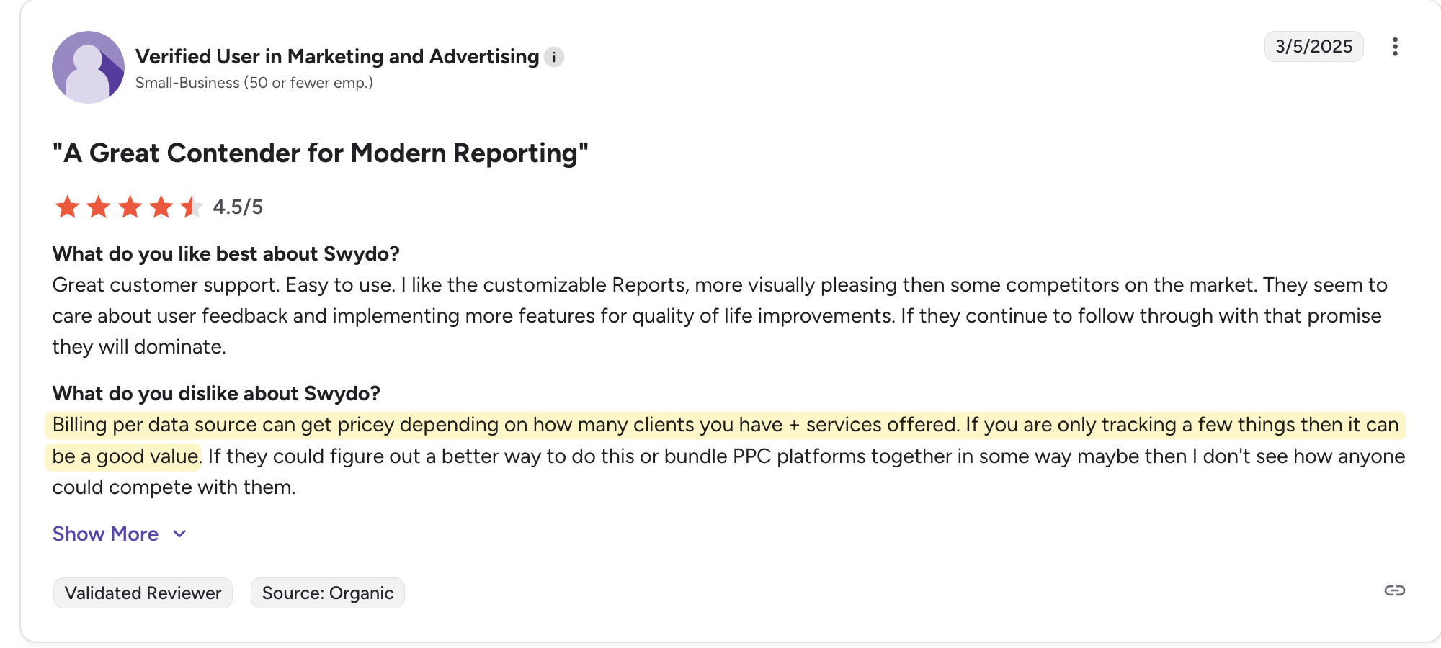The image size is (1441, 648).
Task: Click the fourth rating star
Action: coord(161,207)
